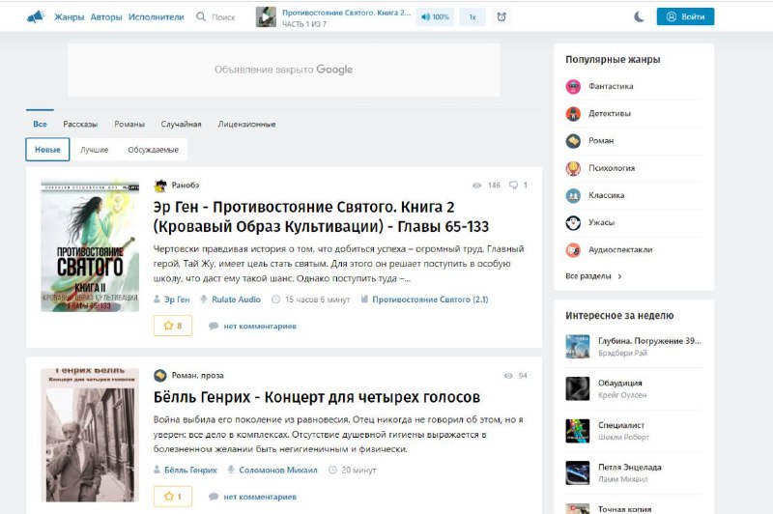Expand Все разделы genres list
Image resolution: width=773 pixels, height=514 pixels.
pyautogui.click(x=593, y=276)
